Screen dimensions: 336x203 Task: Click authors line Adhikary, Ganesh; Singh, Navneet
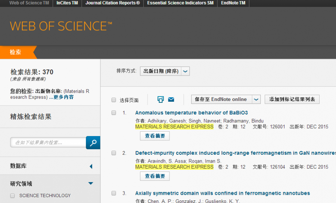[x=199, y=121]
